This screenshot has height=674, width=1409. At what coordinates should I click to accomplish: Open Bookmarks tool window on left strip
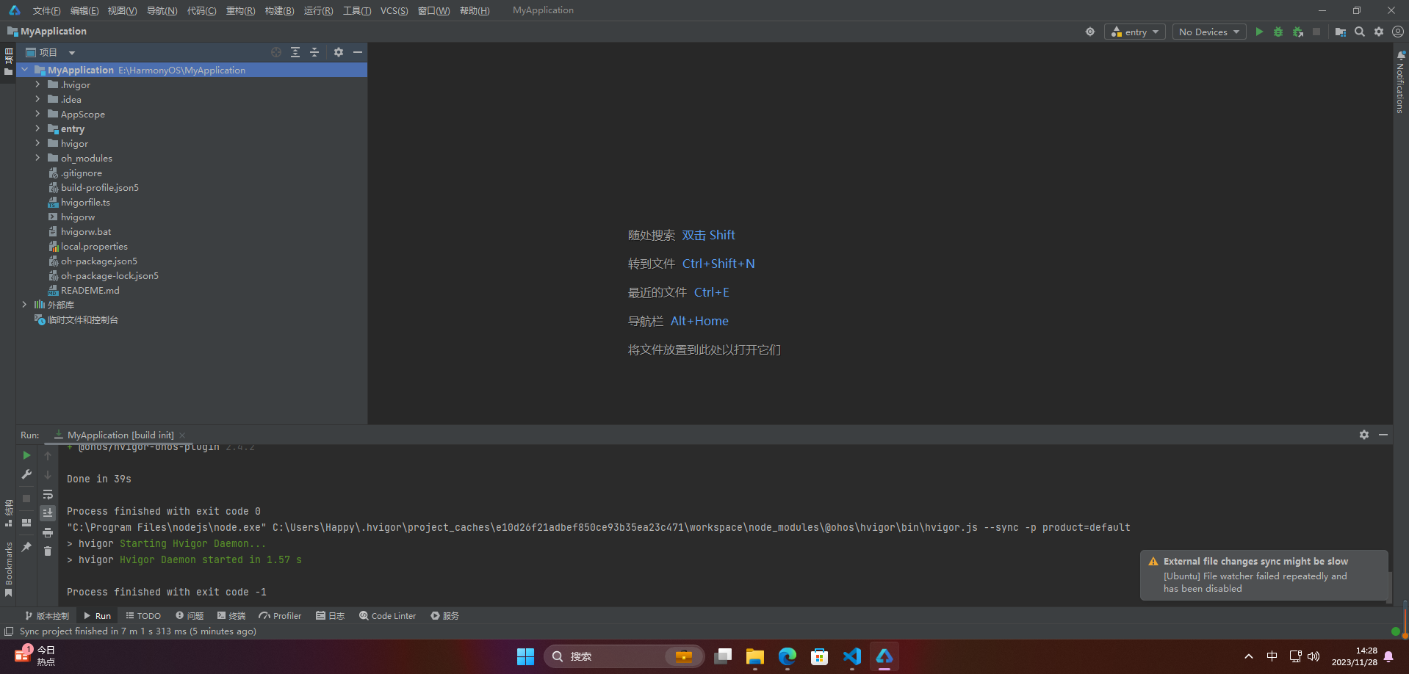[x=8, y=569]
